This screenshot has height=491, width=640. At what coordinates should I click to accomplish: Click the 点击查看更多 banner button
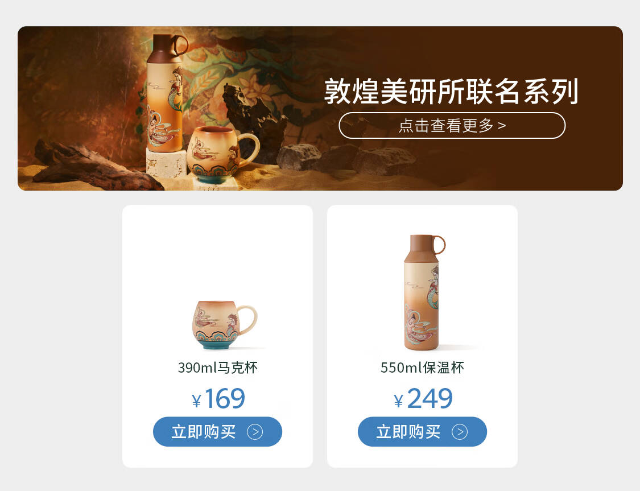tap(452, 125)
